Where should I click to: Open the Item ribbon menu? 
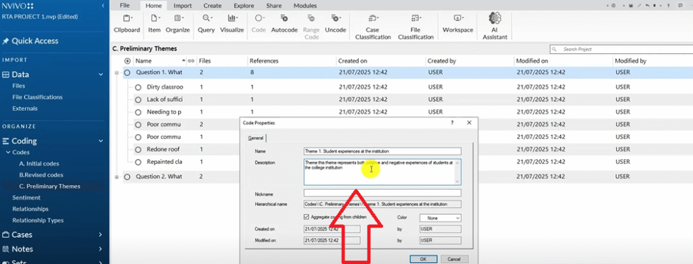tap(154, 24)
